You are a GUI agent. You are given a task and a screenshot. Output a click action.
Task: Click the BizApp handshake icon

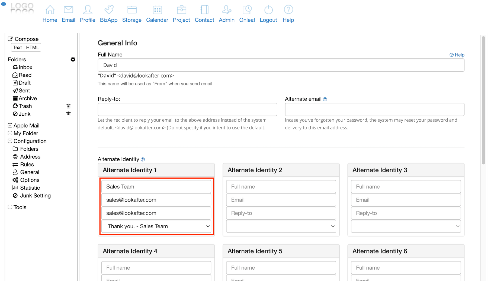(109, 10)
